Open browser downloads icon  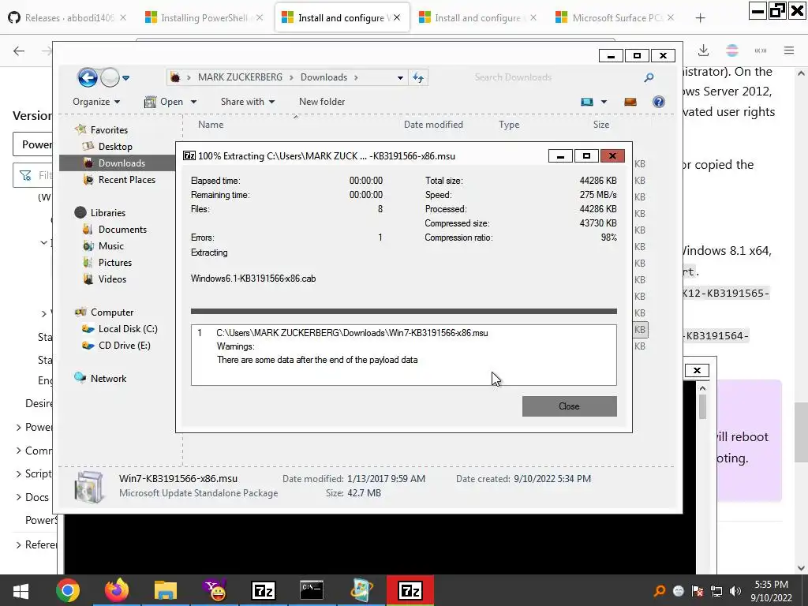tap(703, 50)
